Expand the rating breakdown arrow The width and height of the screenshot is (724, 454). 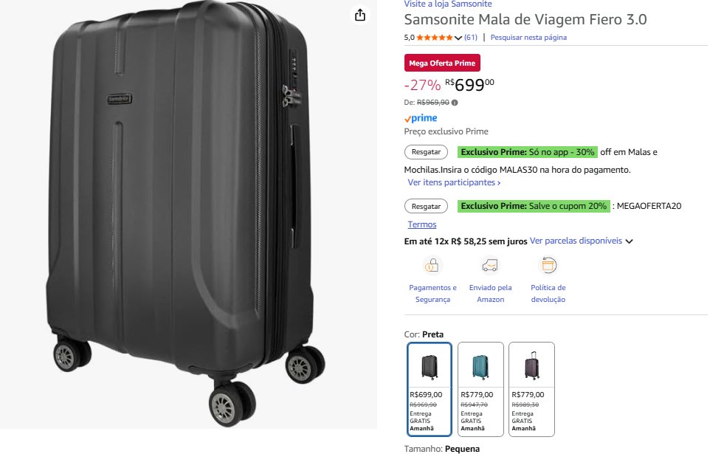(x=458, y=38)
